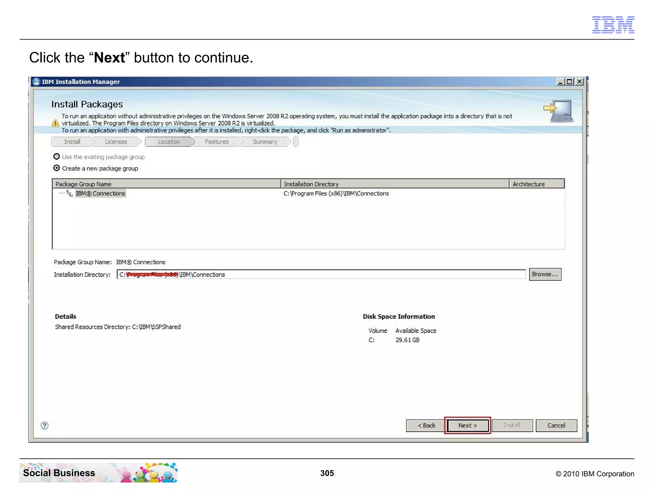Click the Architecture column header

pyautogui.click(x=537, y=184)
